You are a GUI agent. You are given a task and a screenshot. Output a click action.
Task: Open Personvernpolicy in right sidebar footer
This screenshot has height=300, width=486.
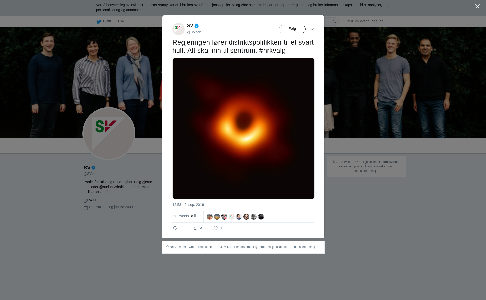[x=350, y=166]
